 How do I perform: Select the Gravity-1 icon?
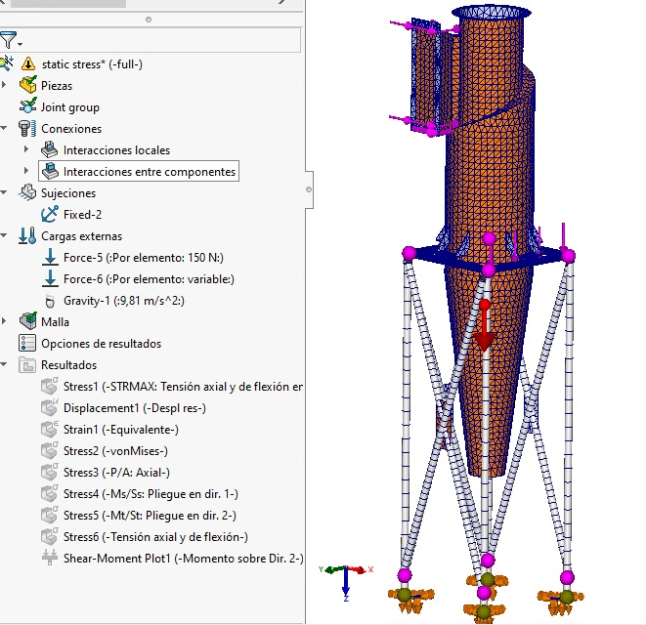tap(50, 301)
